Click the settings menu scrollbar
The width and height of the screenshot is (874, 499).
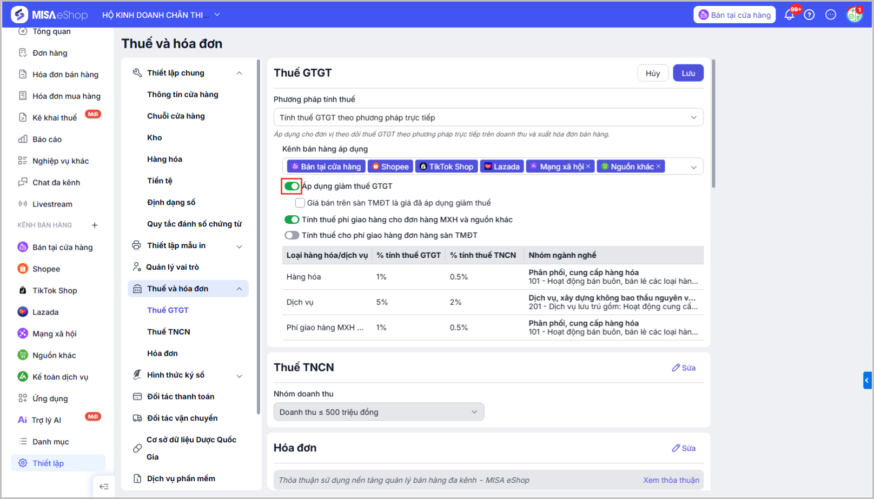259,236
